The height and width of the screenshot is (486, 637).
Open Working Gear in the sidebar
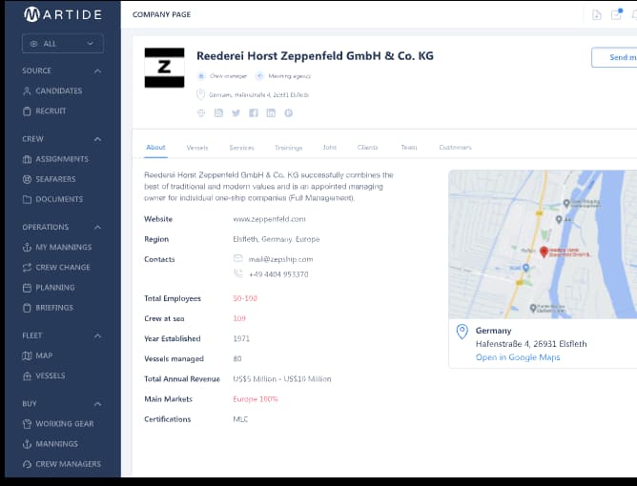64,424
